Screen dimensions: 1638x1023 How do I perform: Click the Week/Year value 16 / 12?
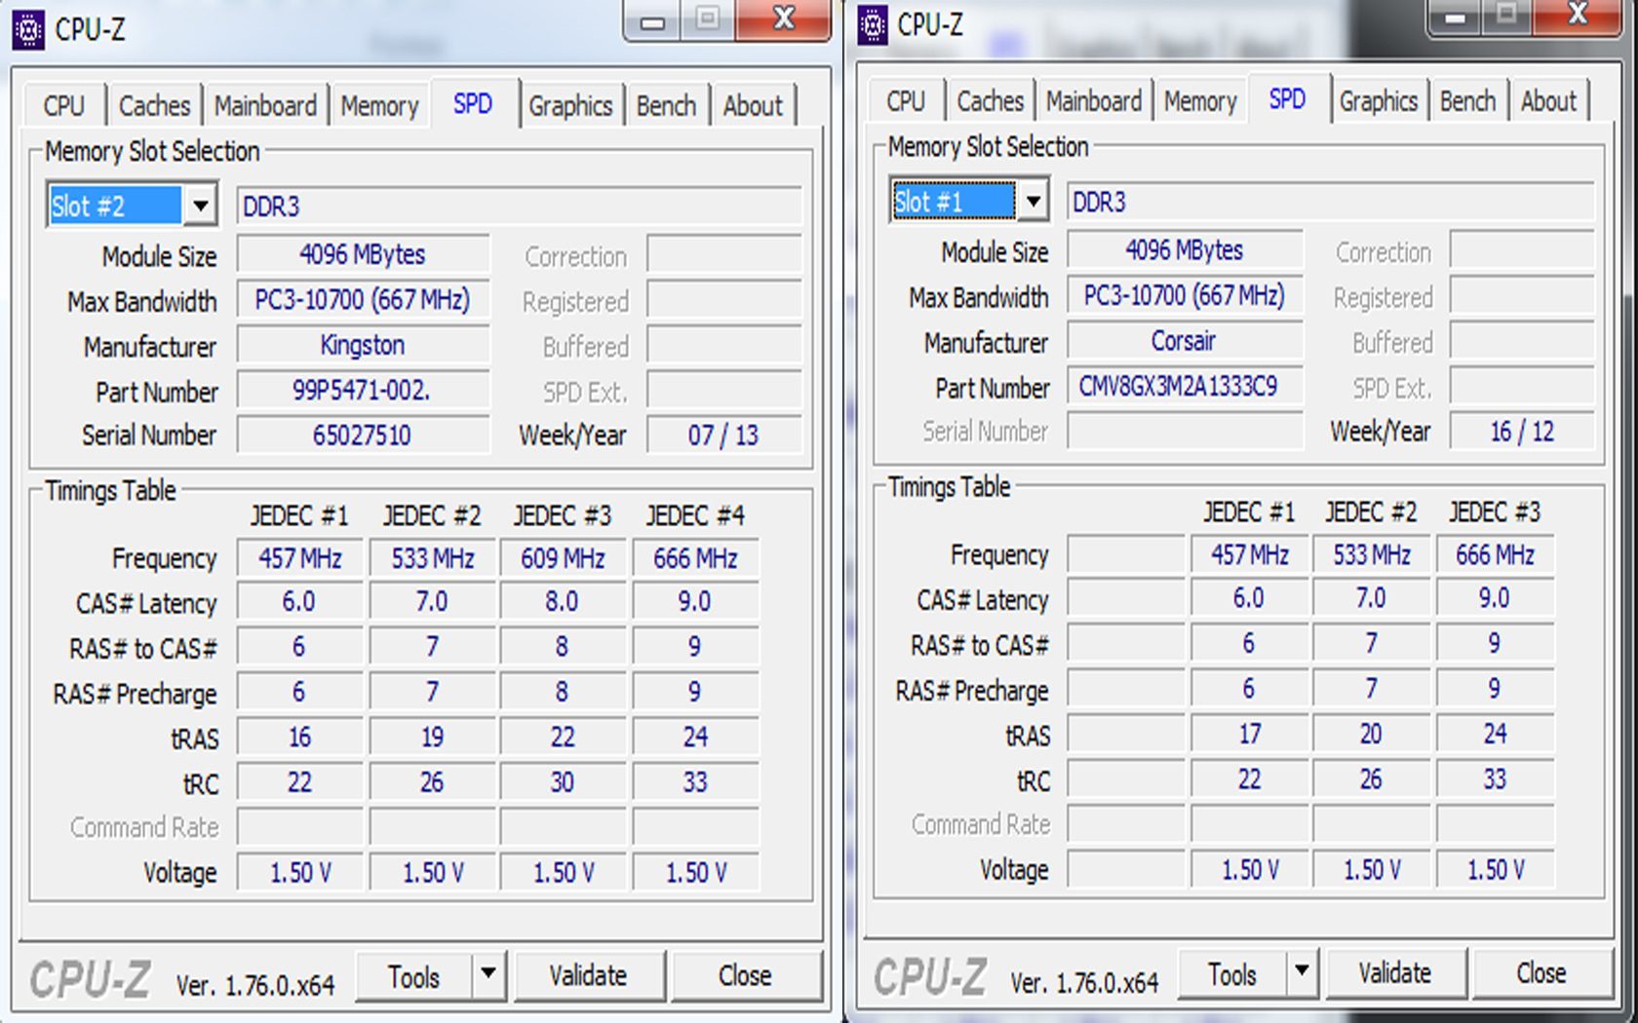coord(1522,432)
